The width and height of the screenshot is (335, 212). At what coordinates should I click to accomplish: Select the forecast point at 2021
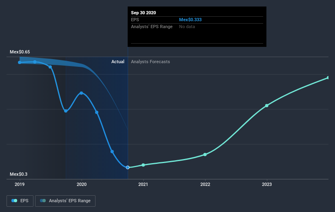tap(143, 165)
